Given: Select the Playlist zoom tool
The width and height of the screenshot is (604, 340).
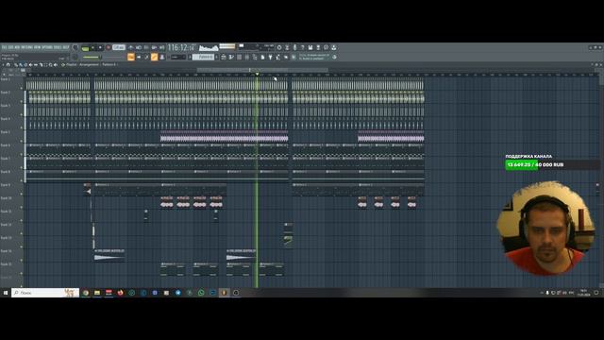Looking at the screenshot, I should [50, 65].
